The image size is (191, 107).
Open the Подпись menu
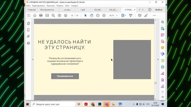(x=60, y=6)
